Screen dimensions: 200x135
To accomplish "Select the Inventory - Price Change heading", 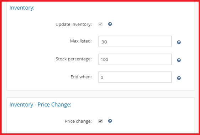I will (x=41, y=105).
